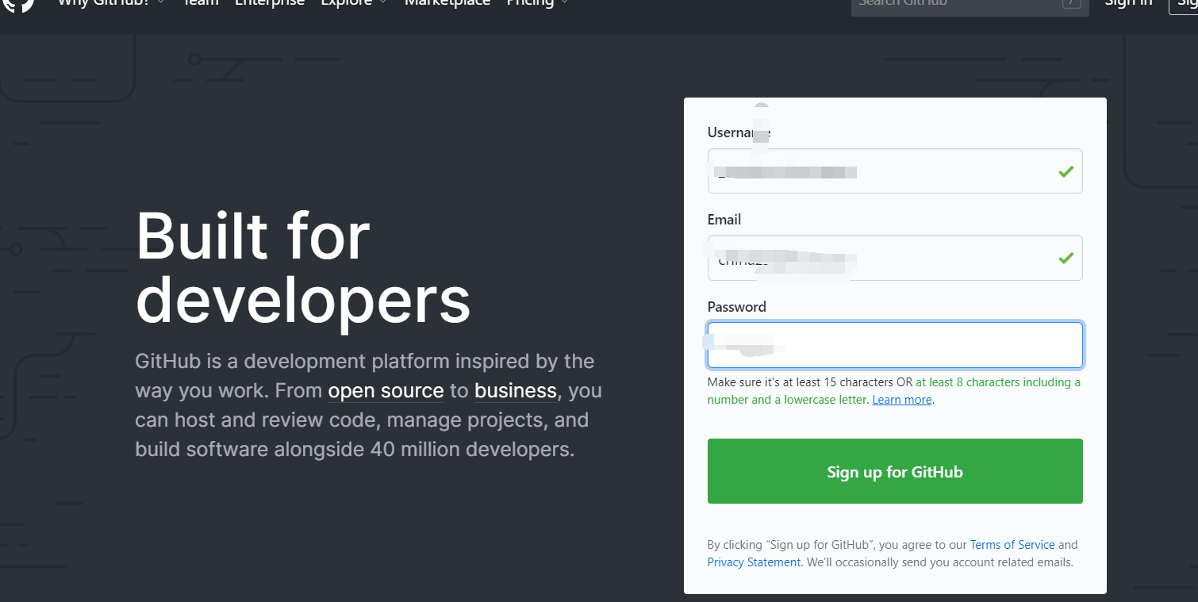Focus the Email input field
Viewport: 1198px width, 602px height.
click(895, 258)
